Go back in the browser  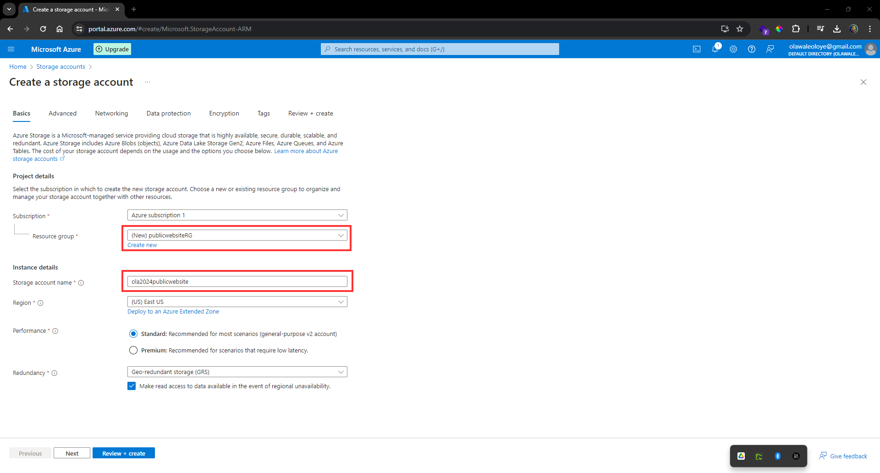coord(10,29)
